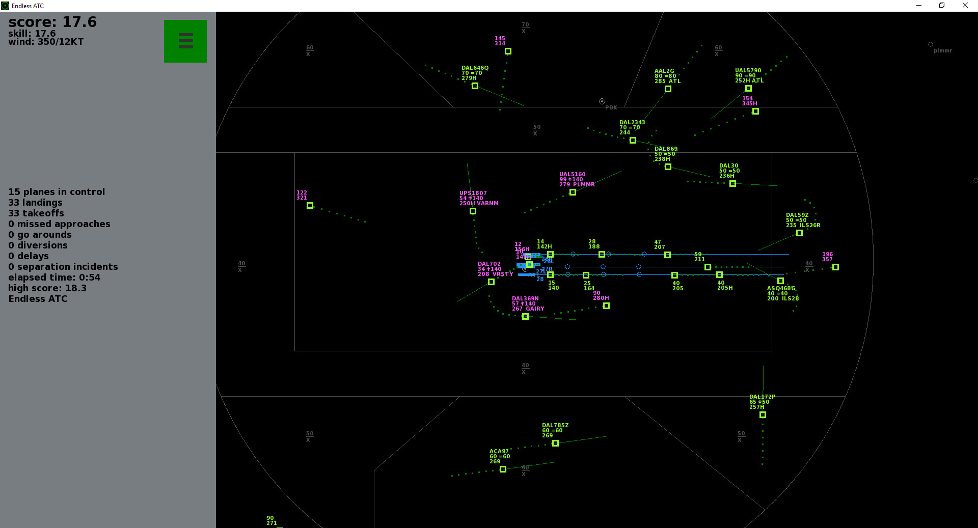Select DAL59Z on ILS26R approach
Screen dimensions: 978x528
point(799,233)
